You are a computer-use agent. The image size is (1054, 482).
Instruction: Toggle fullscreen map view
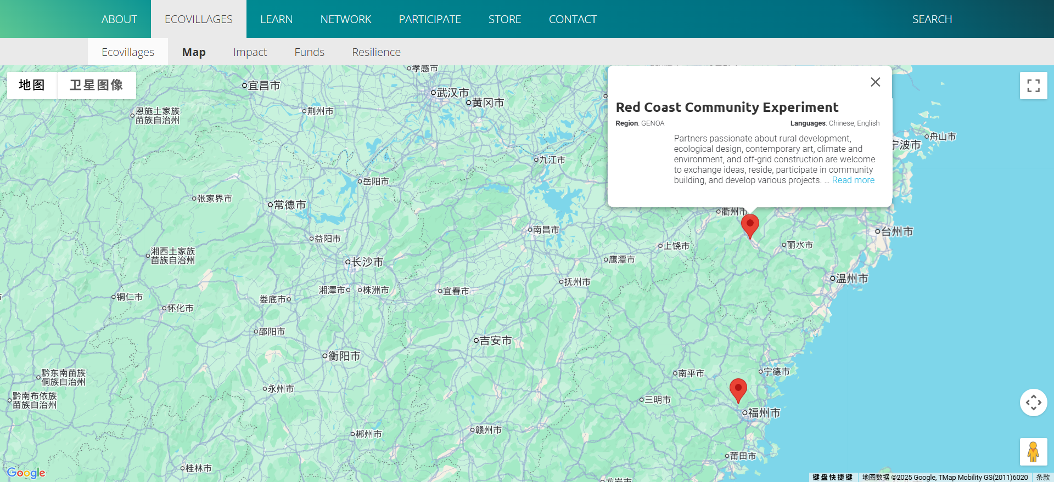click(x=1033, y=86)
